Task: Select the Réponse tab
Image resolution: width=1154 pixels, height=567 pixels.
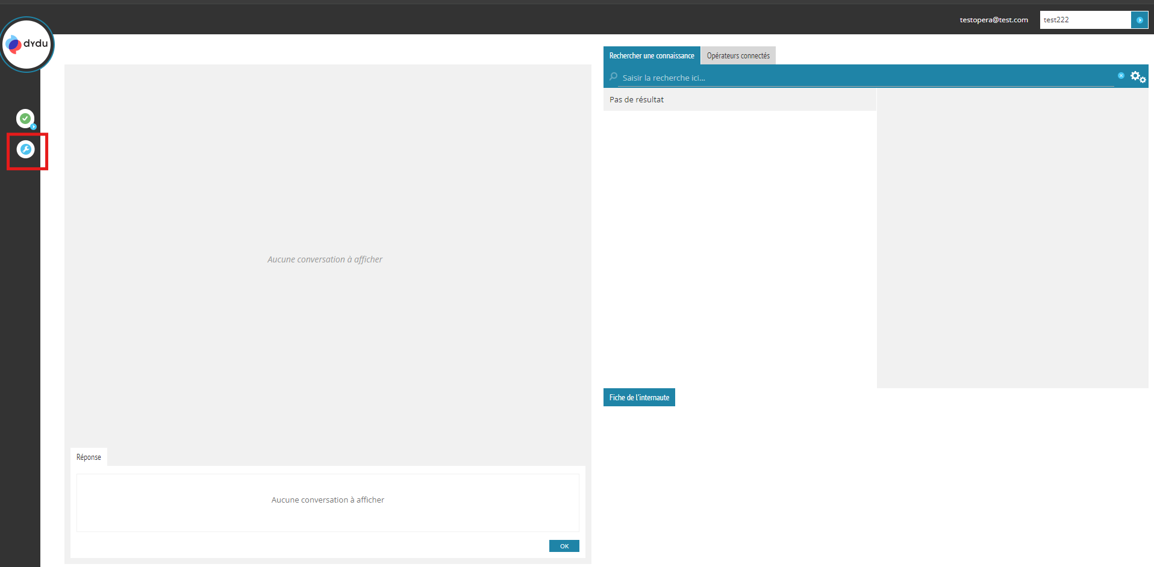Action: click(89, 457)
